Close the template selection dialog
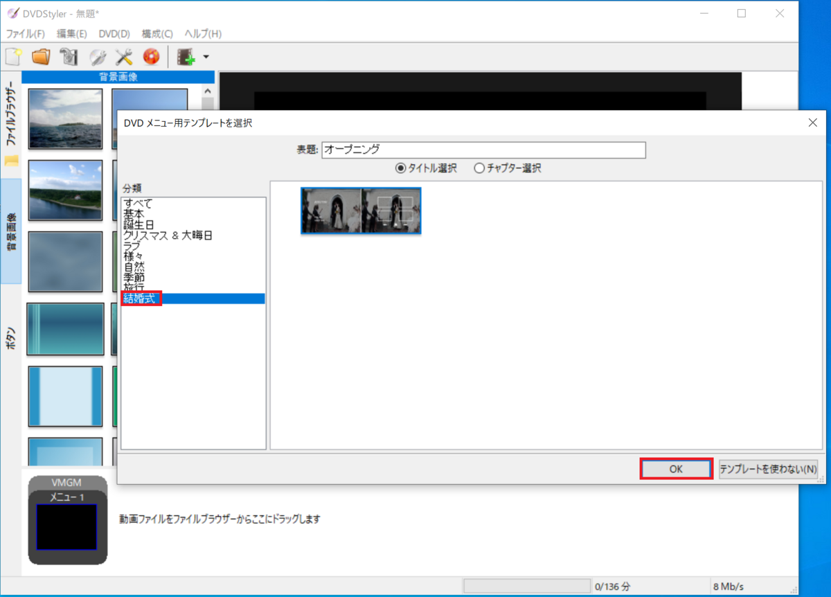Image resolution: width=831 pixels, height=597 pixels. point(812,123)
